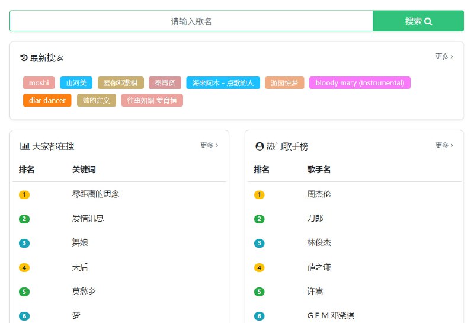Image resolution: width=474 pixels, height=323 pixels.
Task: Expand 更多 in the 最新搜索 section
Action: [x=444, y=57]
